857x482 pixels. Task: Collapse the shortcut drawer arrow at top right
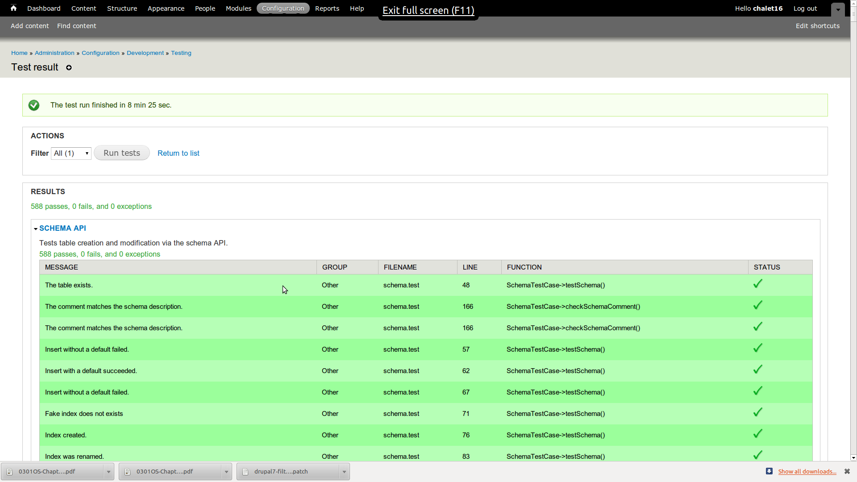(838, 9)
